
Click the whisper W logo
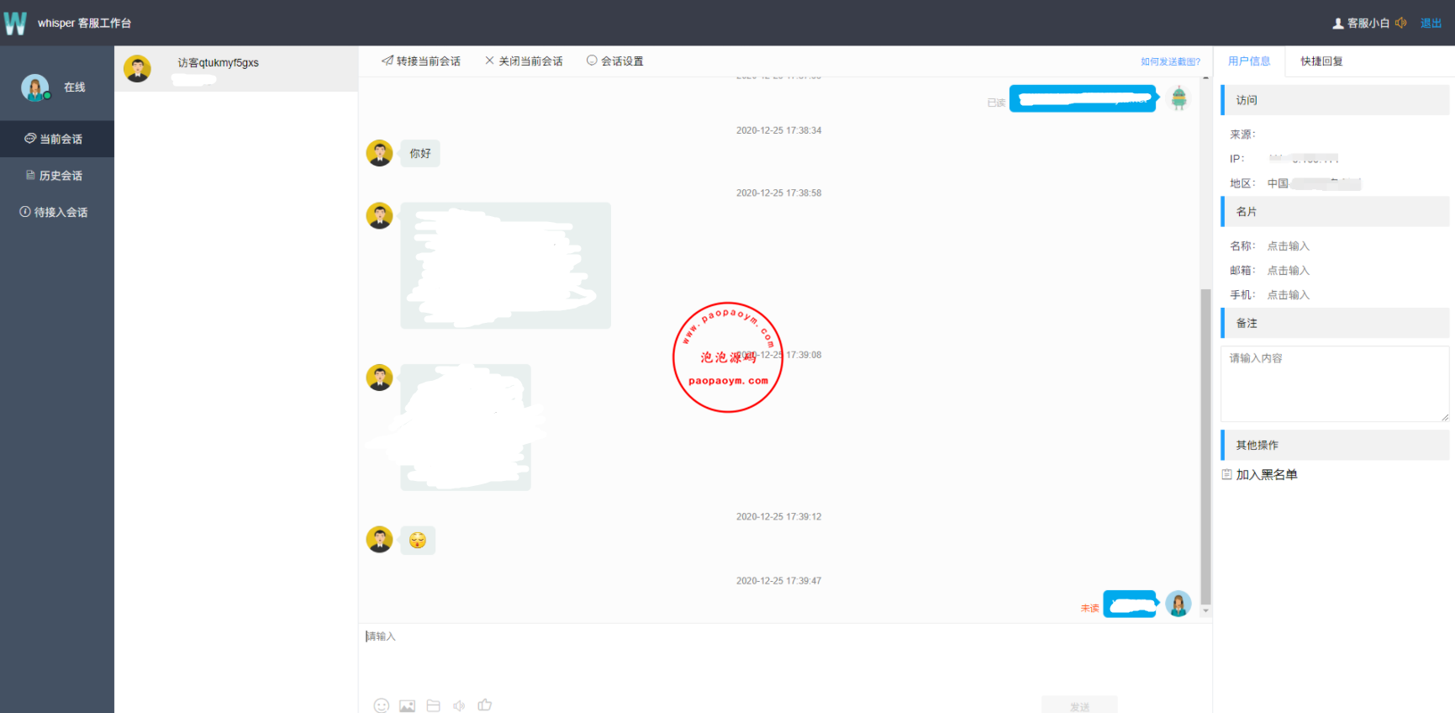pyautogui.click(x=15, y=23)
